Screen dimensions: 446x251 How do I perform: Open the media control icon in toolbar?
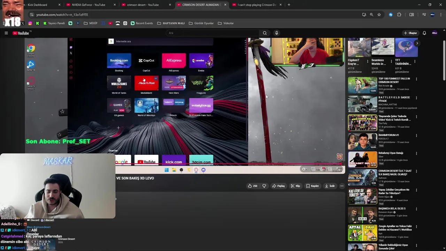pos(424,15)
